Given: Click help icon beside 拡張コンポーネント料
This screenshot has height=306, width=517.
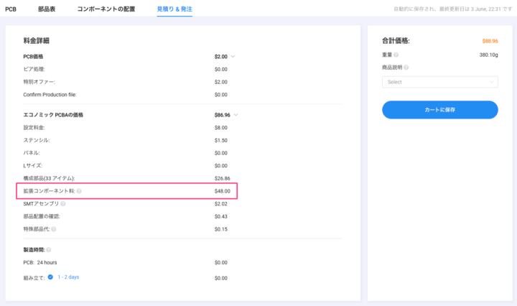Looking at the screenshot, I should tap(79, 191).
